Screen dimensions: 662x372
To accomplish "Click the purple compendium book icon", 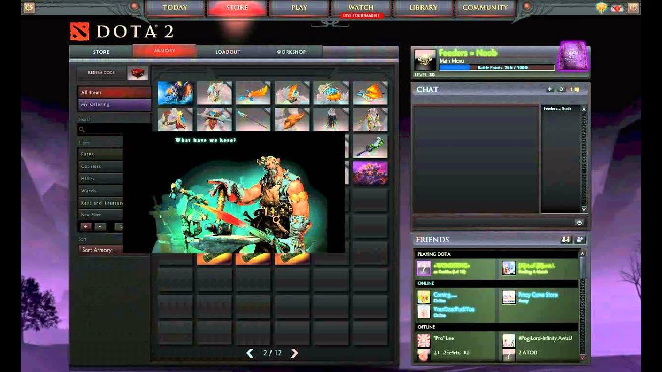I will (x=572, y=56).
